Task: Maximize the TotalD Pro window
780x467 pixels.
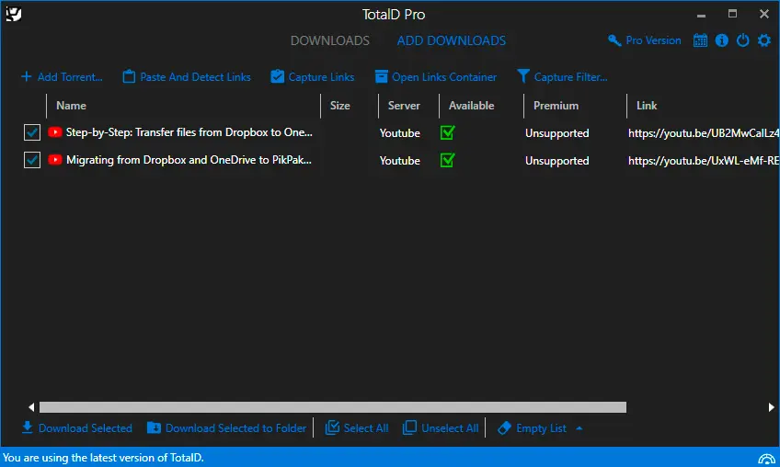Action: tap(732, 14)
